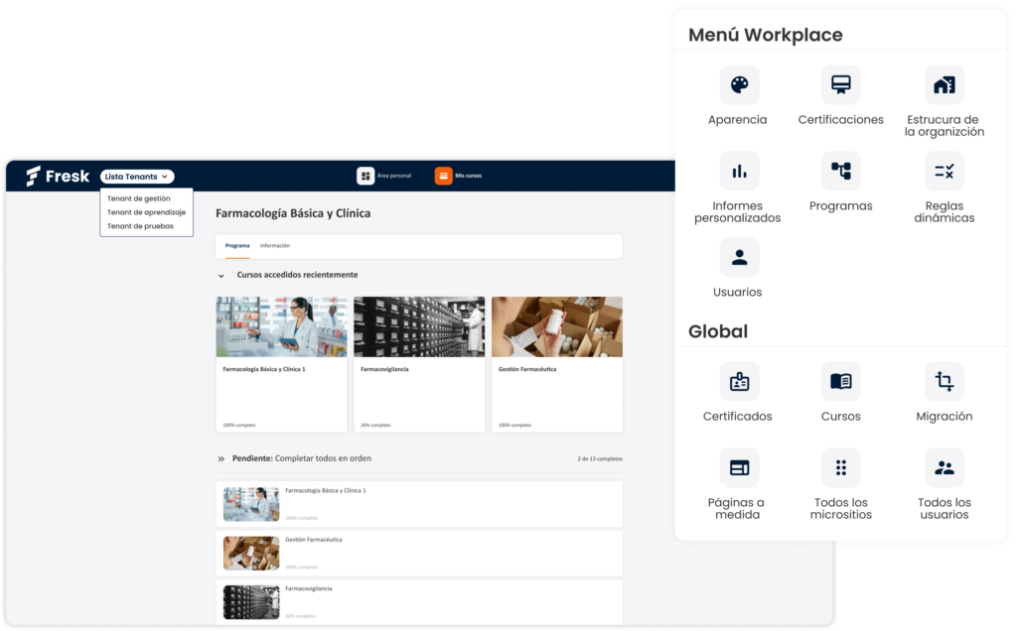Screen dimensions: 1017x631
Task: Click the Reglas dinámicas icon
Action: tap(944, 172)
